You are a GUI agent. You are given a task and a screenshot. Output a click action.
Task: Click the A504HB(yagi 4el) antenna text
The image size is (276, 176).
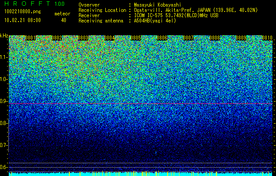click(155, 21)
